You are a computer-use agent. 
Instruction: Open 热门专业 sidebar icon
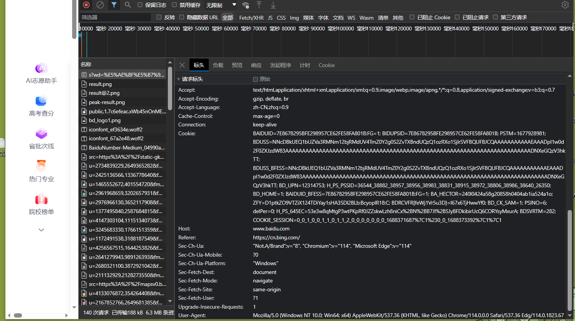[x=41, y=166]
